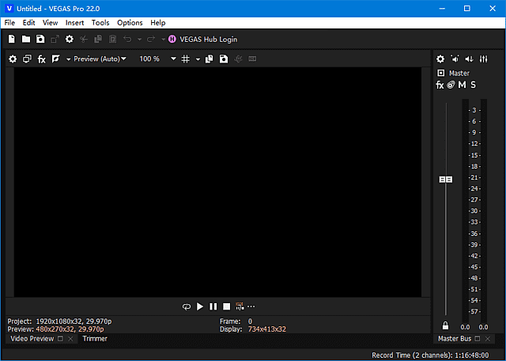Toggle video preview on external monitor
Screen dimensions: 506x361
[27, 59]
